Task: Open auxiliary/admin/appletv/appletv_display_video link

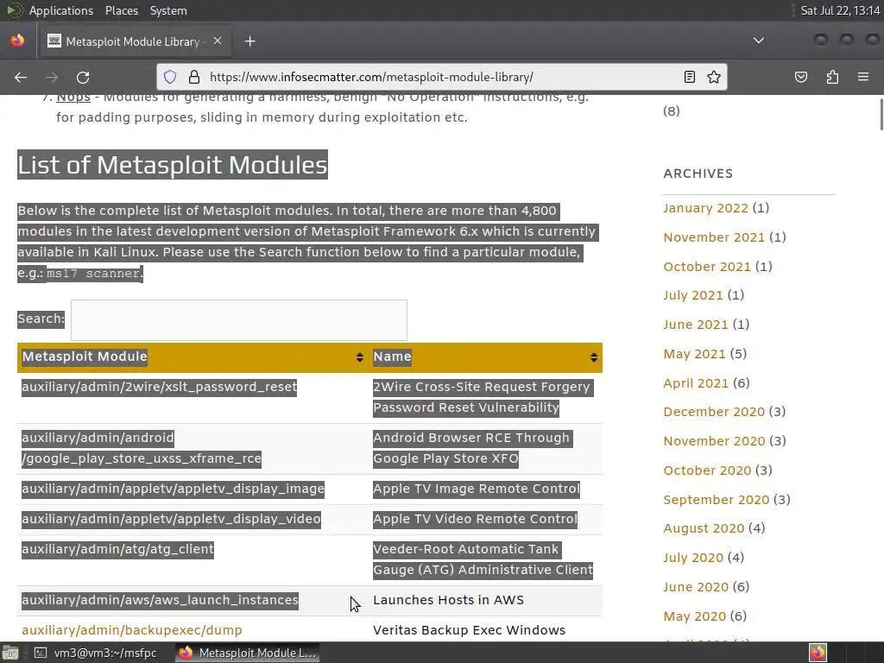Action: click(x=172, y=519)
